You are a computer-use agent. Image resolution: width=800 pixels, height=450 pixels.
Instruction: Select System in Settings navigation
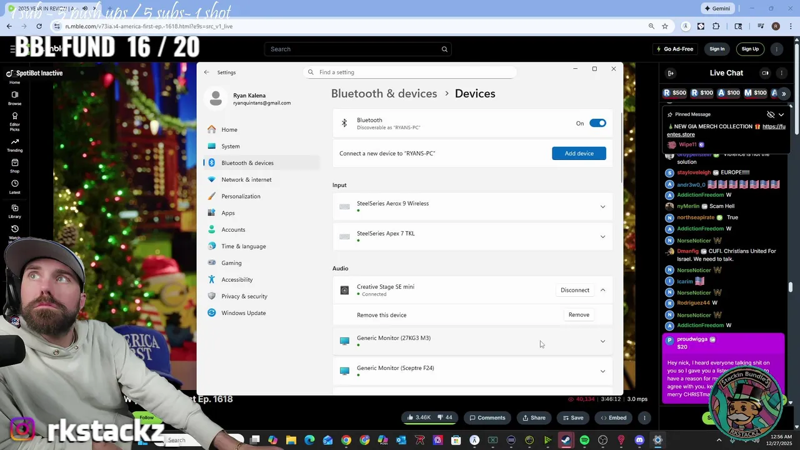261,146
